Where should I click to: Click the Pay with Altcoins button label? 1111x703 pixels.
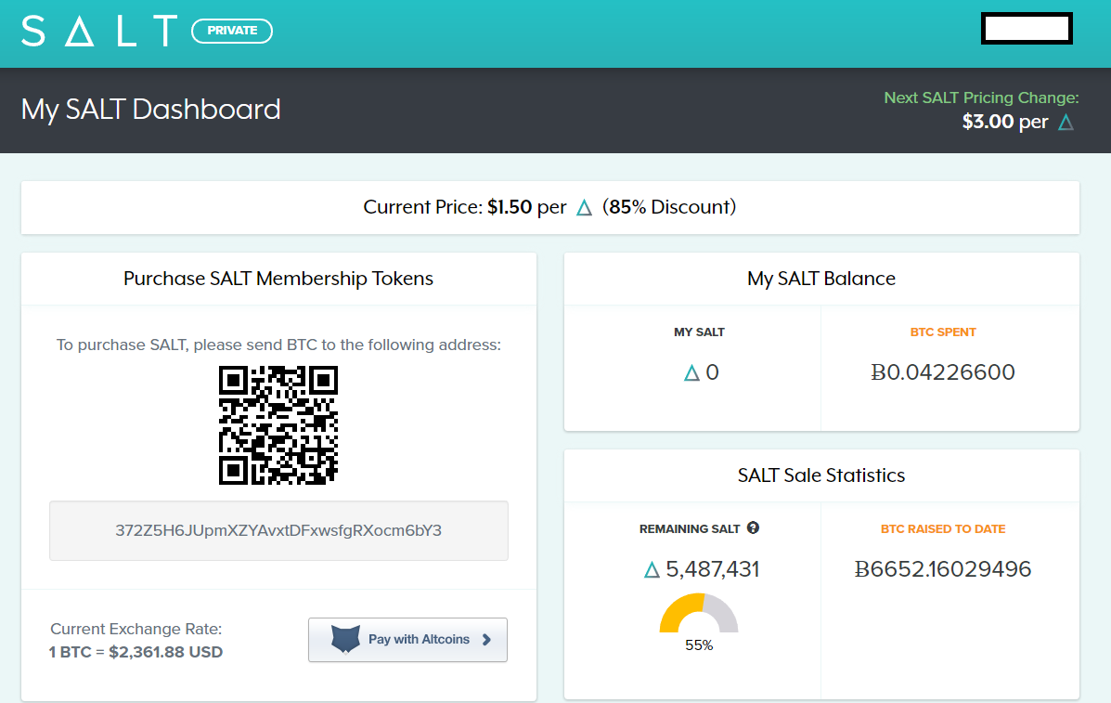[x=419, y=639]
